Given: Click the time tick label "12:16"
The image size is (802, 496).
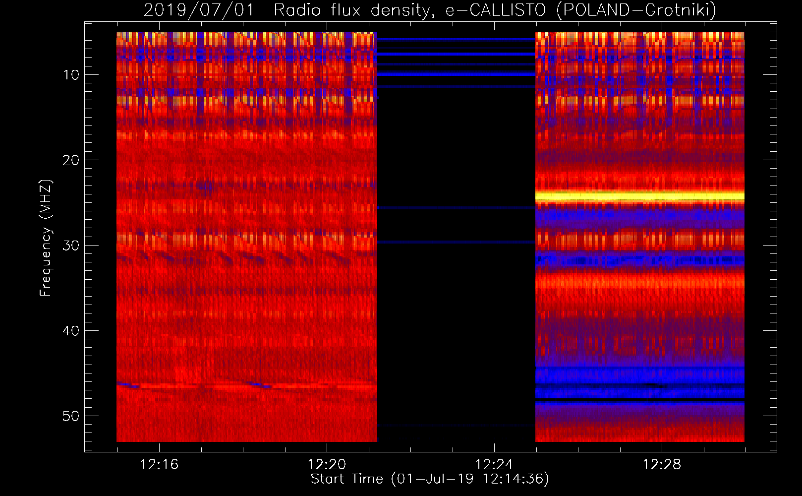Looking at the screenshot, I should click(159, 465).
